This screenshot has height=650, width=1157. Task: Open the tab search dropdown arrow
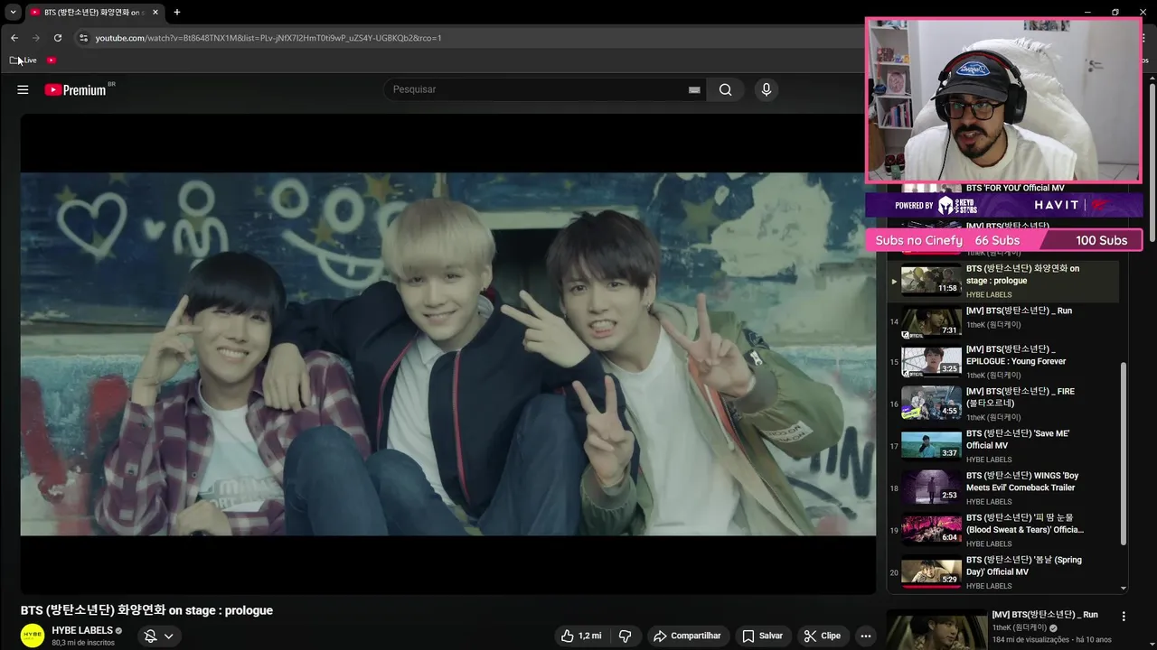tap(13, 13)
